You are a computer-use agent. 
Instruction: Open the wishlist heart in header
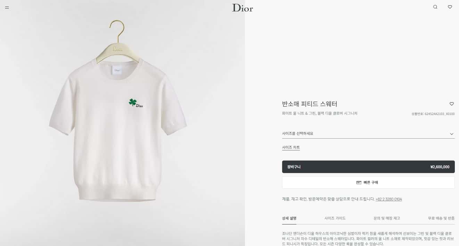(450, 7)
